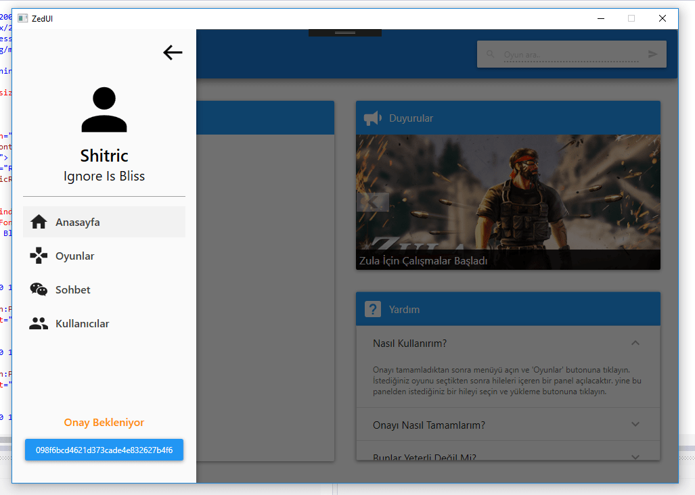
Task: Click the 'Onay Bekleniyor' status text
Action: [x=104, y=423]
